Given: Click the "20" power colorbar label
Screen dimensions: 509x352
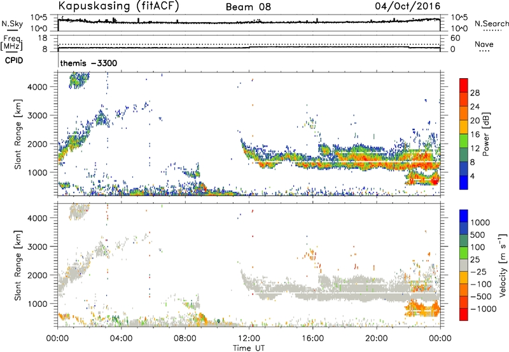Looking at the screenshot, I should tap(475, 121).
